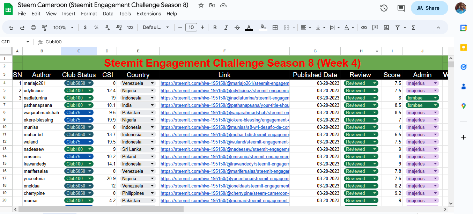Decrease font size minus button
The height and width of the screenshot is (214, 473).
(180, 28)
